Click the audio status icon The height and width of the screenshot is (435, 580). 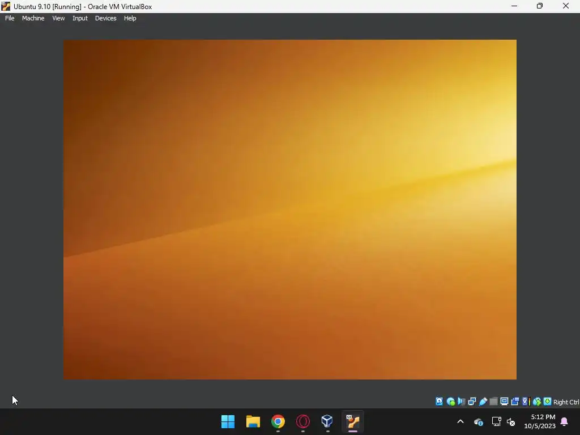[x=461, y=402]
